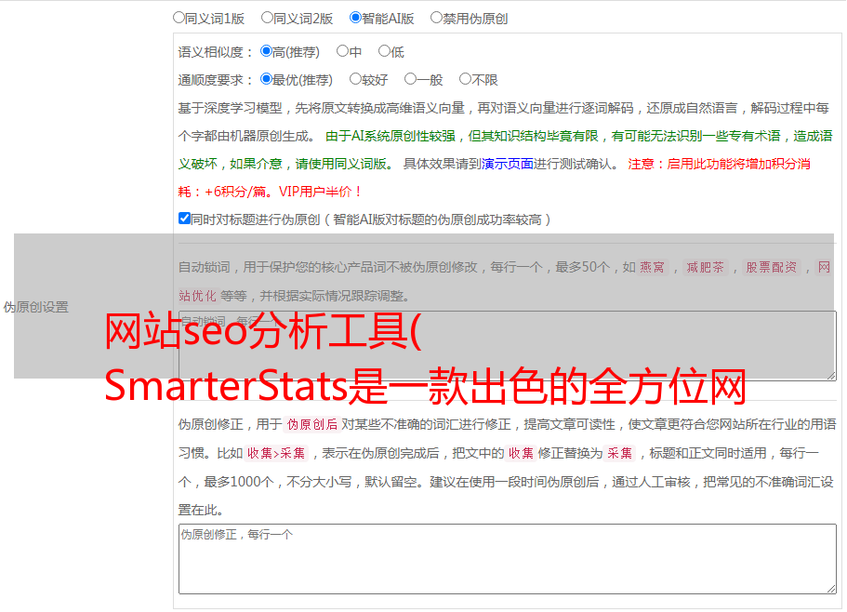Click the 伪原创设置 section label
The width and height of the screenshot is (847, 612).
coord(36,307)
